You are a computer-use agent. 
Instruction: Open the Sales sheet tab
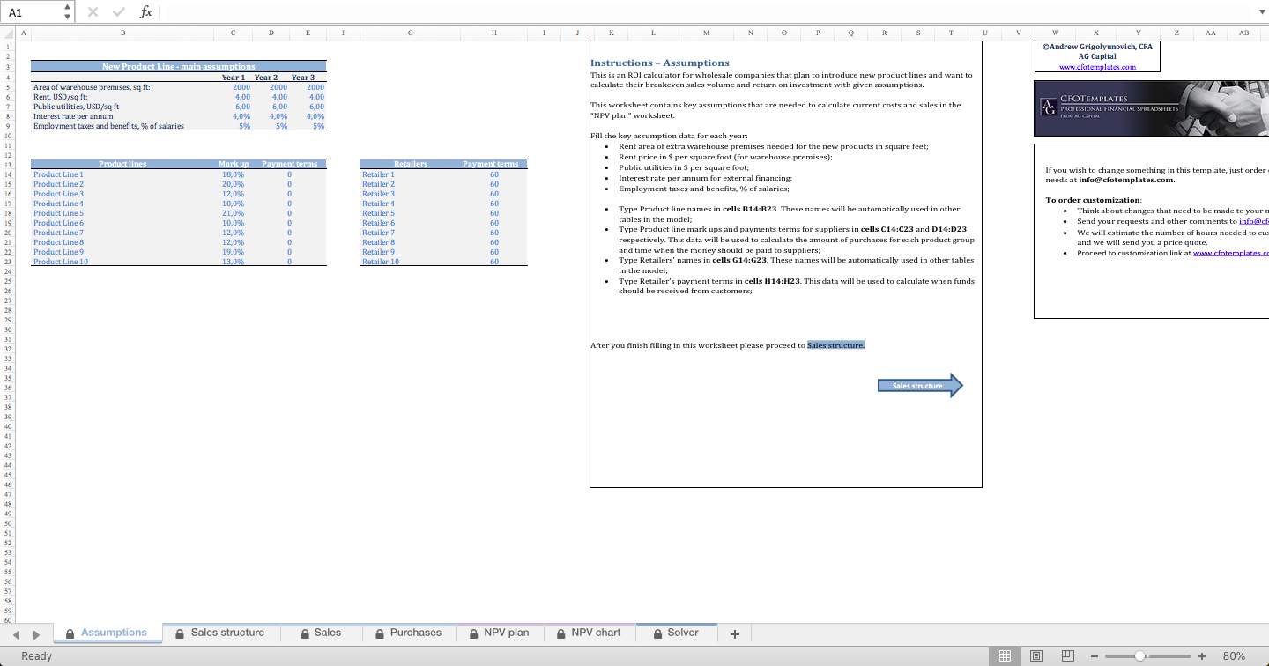[320, 633]
